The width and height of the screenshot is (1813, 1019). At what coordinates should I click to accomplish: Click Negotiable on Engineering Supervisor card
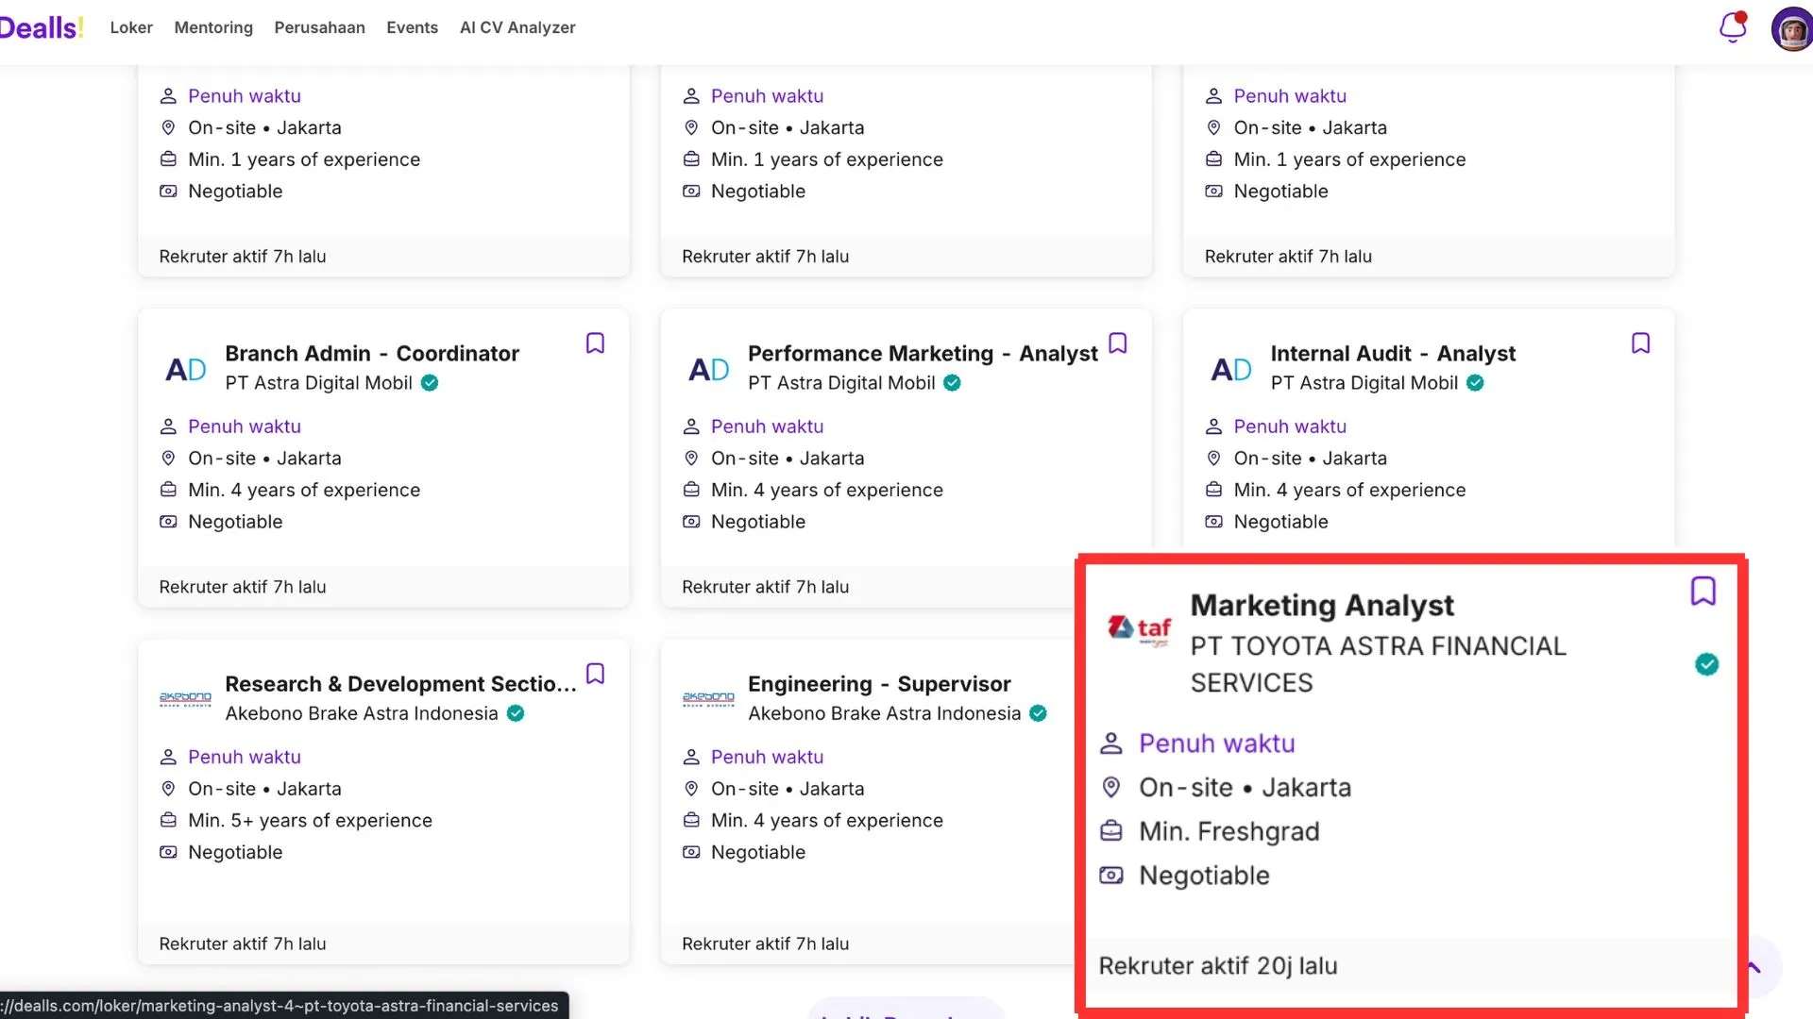tap(758, 852)
